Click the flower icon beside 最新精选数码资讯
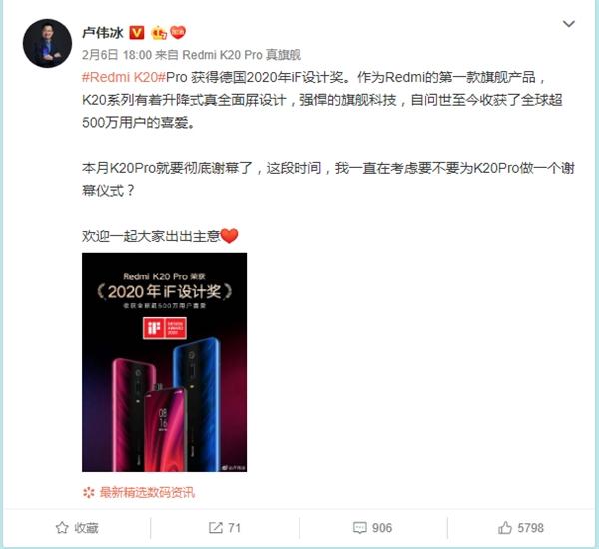Image resolution: width=599 pixels, height=549 pixels. 88,492
